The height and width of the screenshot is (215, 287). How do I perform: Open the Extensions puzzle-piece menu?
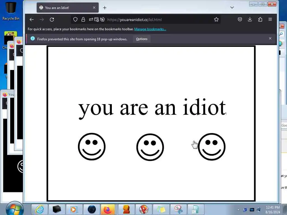point(260,19)
